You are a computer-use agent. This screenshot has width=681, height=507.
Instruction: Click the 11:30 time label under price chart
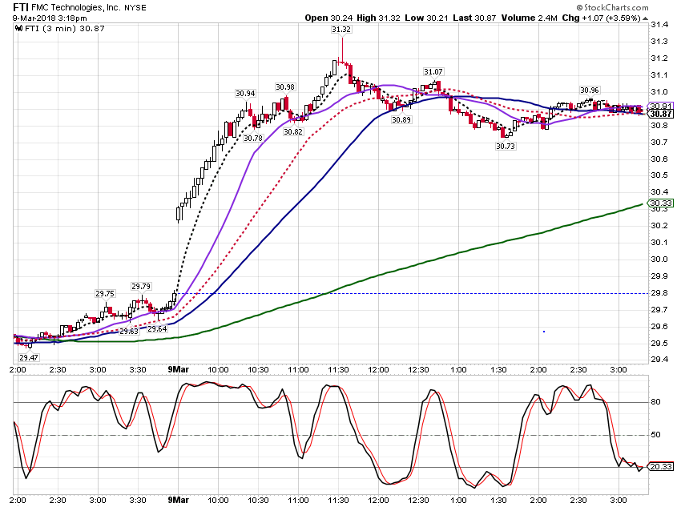pyautogui.click(x=338, y=370)
